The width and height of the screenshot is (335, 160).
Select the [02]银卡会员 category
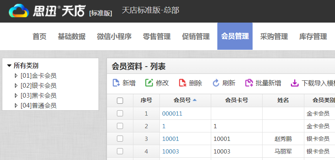(38, 85)
